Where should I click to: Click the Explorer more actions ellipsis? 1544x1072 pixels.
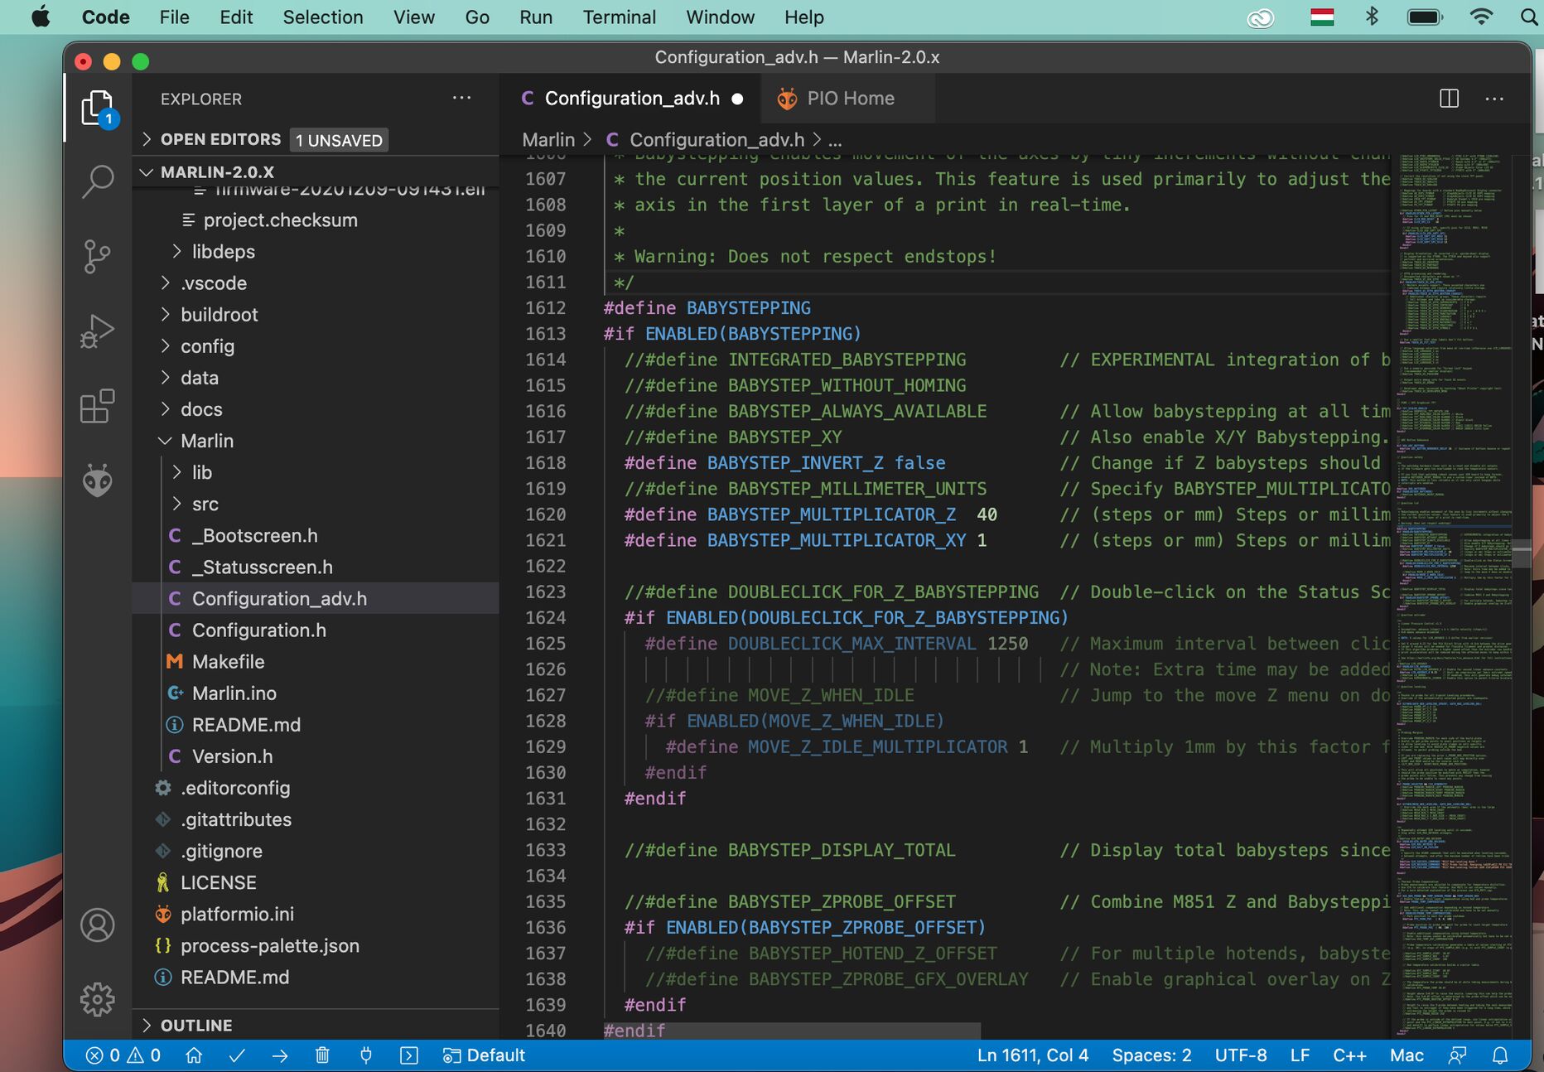tap(461, 99)
